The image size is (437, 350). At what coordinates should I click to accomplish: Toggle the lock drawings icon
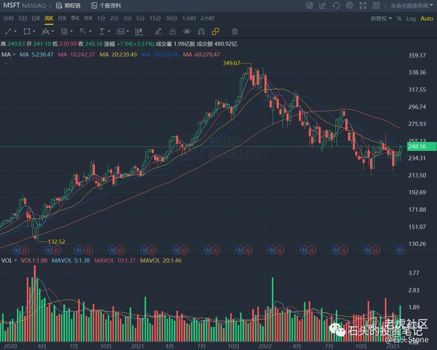(173, 32)
